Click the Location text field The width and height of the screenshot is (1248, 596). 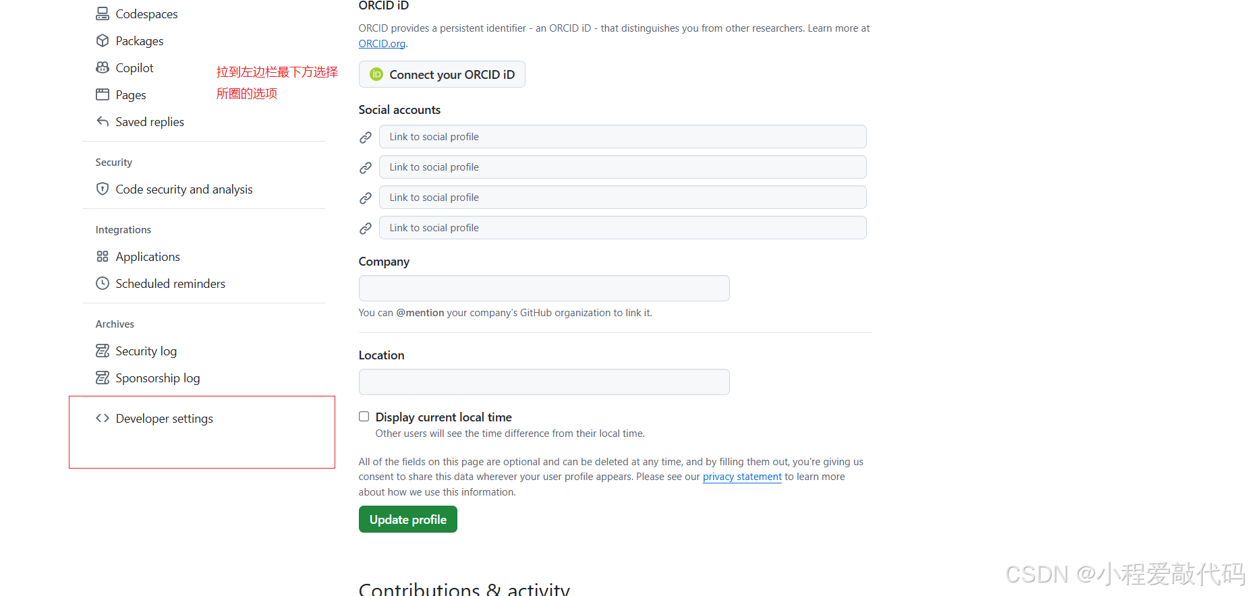pyautogui.click(x=544, y=382)
